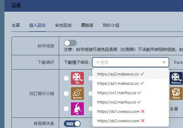Click the 自訂顯示分類 row label
183x128 pixels.
[42, 94]
